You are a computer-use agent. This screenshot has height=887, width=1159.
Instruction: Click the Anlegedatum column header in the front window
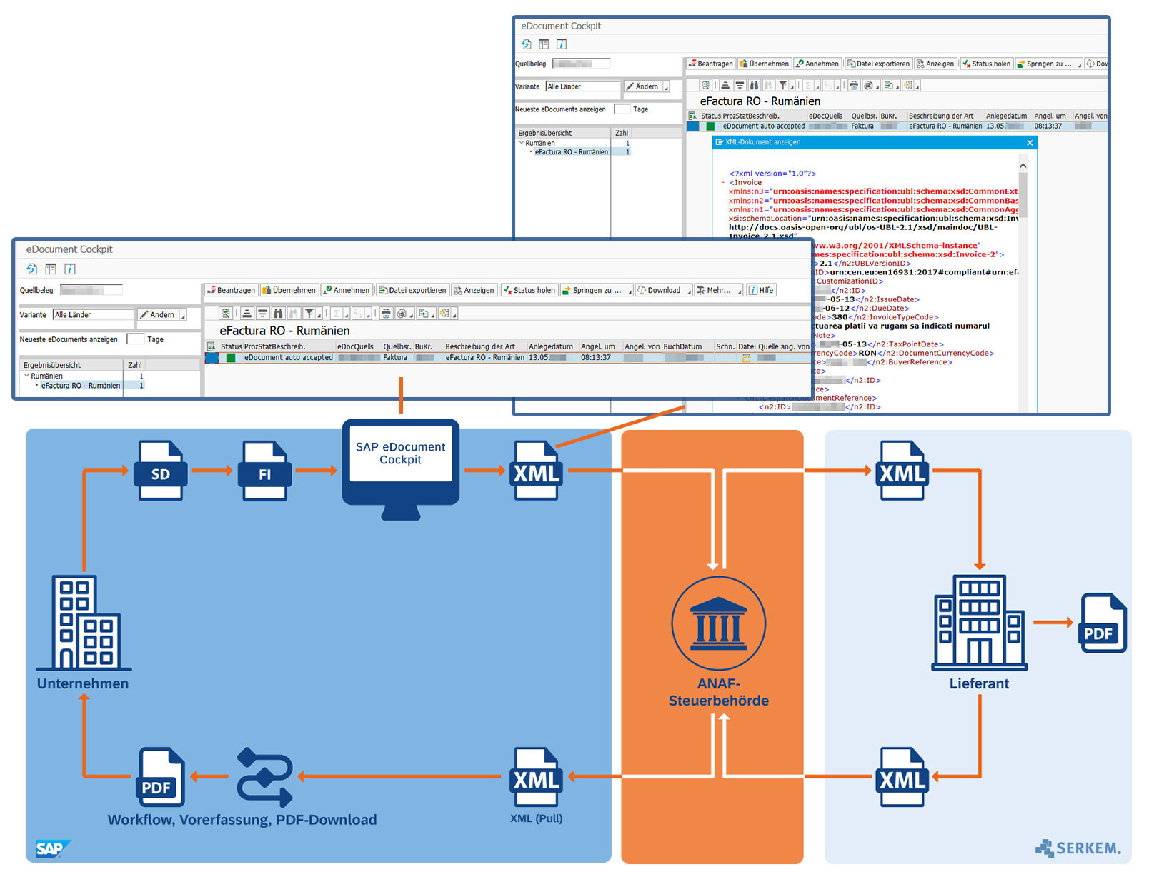[550, 346]
